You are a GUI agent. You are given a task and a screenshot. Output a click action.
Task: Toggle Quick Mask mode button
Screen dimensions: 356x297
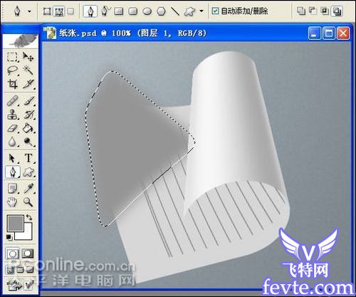point(28,254)
